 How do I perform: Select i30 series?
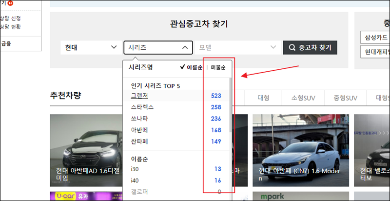click(135, 169)
